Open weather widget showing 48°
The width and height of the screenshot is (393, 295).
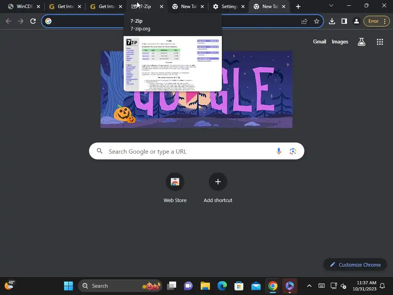(10, 285)
